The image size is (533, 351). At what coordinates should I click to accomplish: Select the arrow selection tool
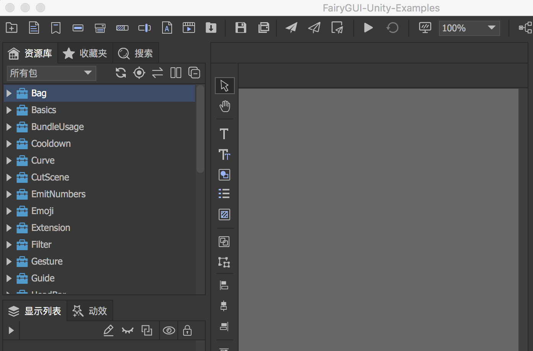click(x=224, y=86)
